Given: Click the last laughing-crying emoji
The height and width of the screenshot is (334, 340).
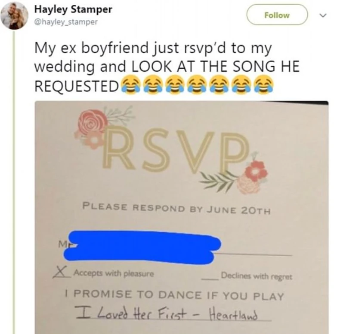Looking at the screenshot, I should [x=264, y=85].
